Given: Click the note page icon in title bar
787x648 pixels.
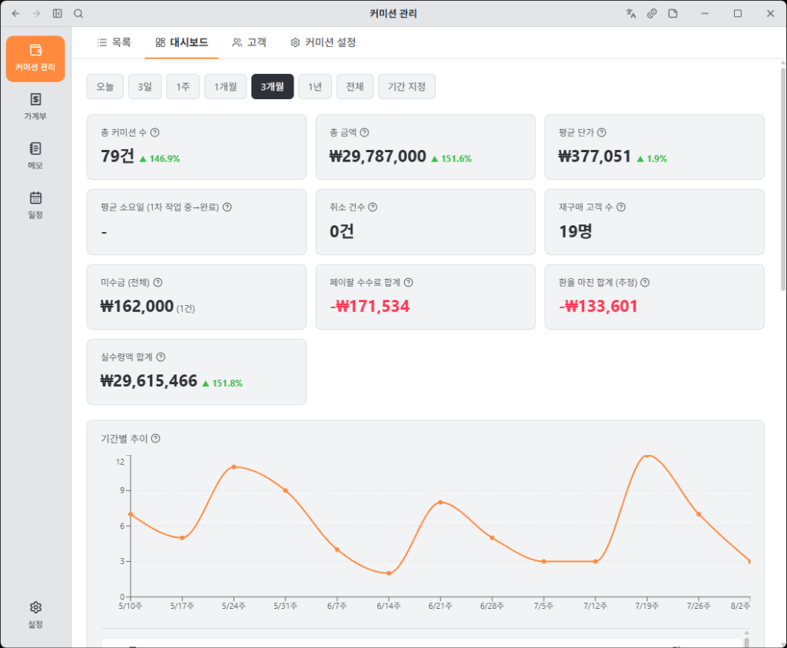Looking at the screenshot, I should coord(673,14).
